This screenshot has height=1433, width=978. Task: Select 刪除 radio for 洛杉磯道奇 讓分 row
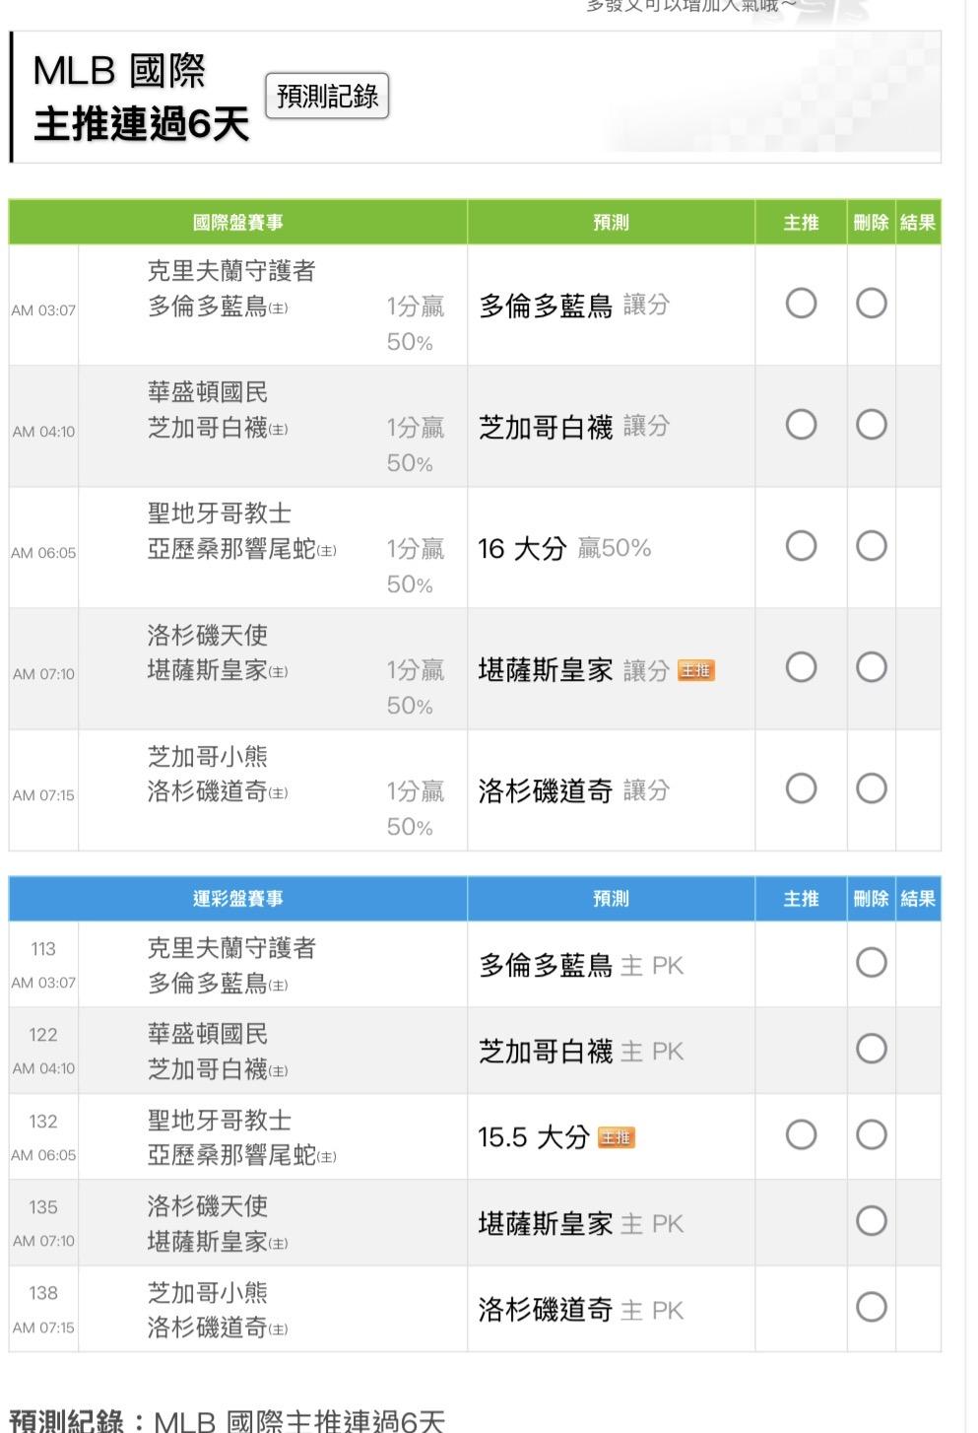[x=871, y=788]
